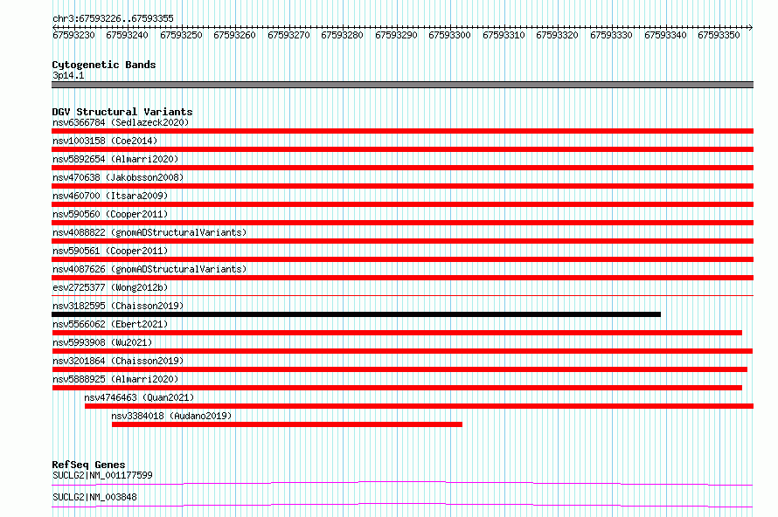Click ruler position 67593280
The width and height of the screenshot is (778, 517).
[343, 35]
